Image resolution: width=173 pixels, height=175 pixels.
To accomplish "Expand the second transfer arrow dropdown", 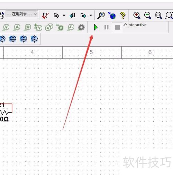I will [x=91, y=15].
